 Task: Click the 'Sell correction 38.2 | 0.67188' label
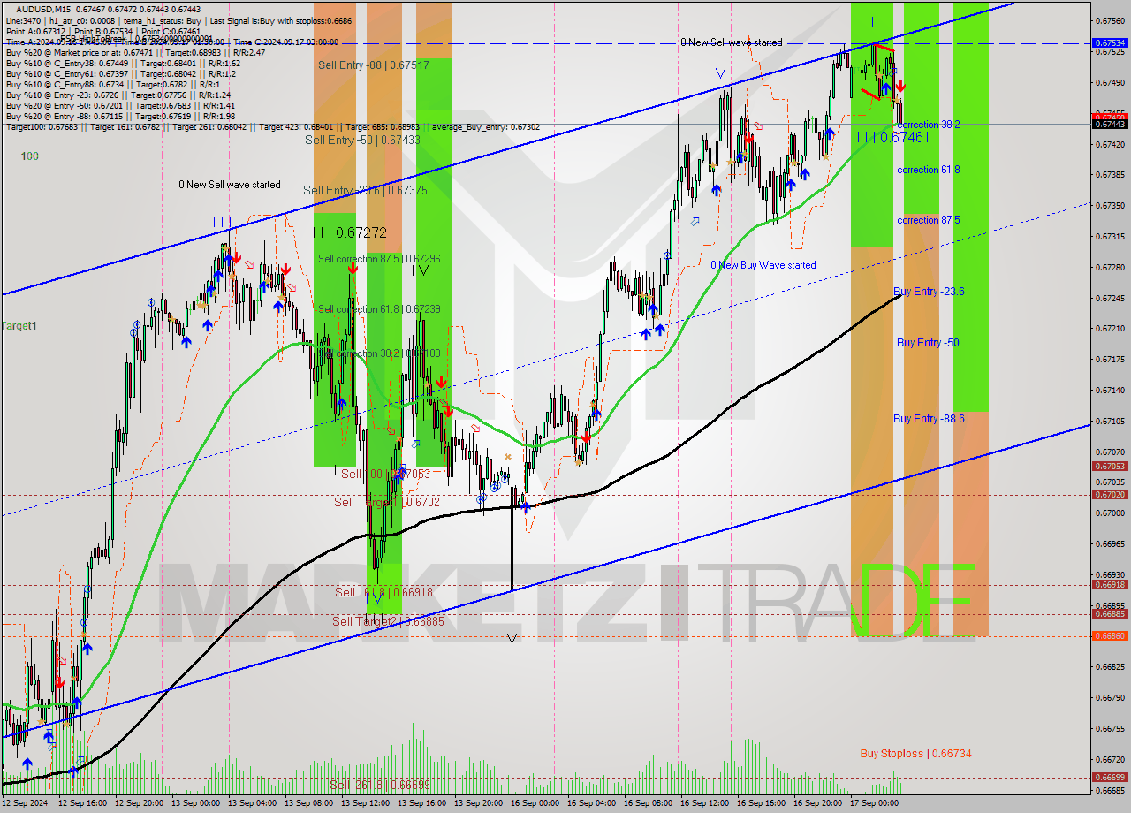click(379, 353)
